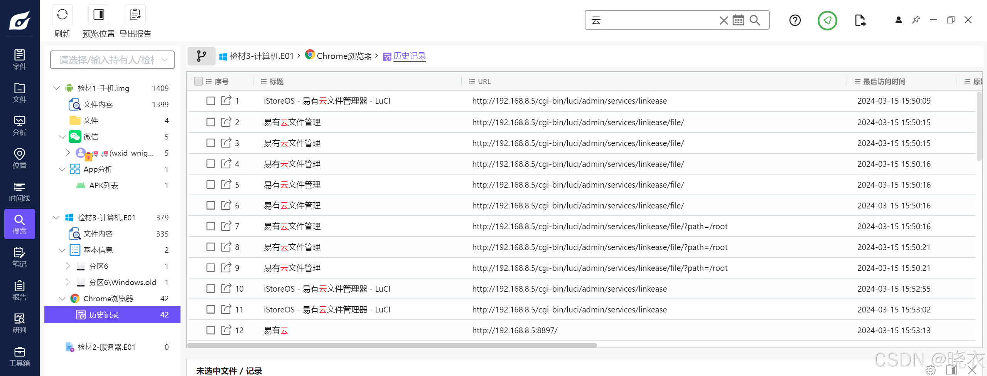Open the help question mark icon
This screenshot has width=987, height=376.
[x=795, y=20]
